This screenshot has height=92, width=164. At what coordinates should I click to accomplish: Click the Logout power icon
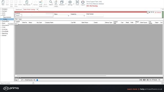(x=83, y=2)
